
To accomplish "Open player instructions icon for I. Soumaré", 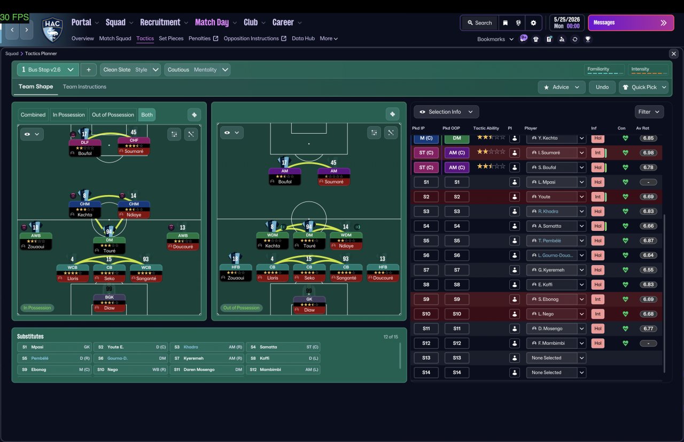I will tap(515, 153).
